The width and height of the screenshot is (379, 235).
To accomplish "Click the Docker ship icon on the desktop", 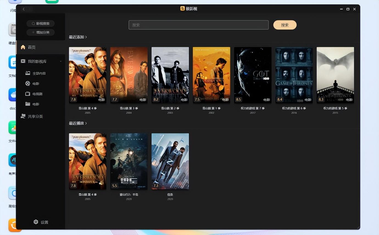I will (x=12, y=95).
